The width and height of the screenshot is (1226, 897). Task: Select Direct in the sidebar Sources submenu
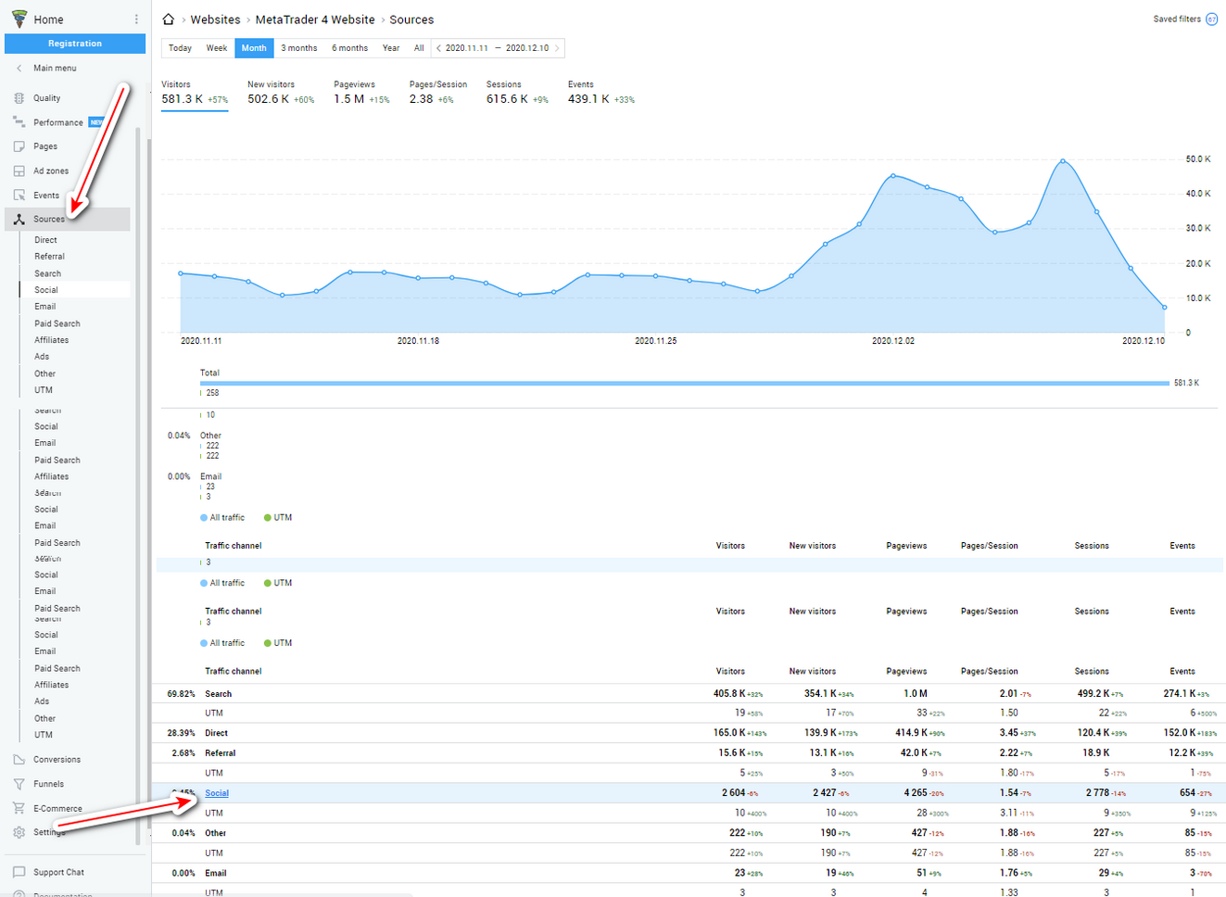click(45, 240)
